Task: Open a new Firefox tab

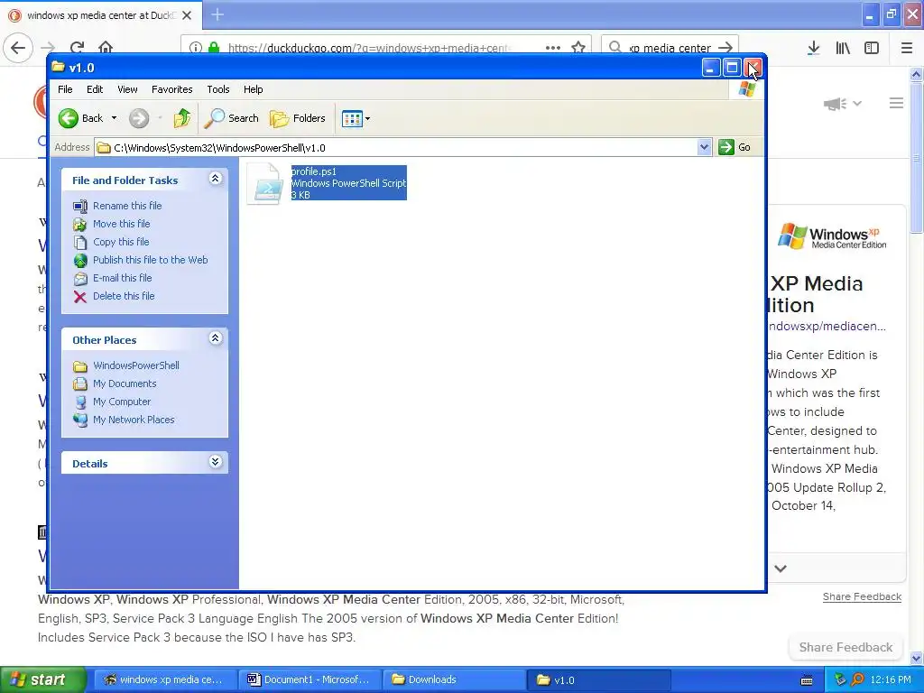Action: [x=217, y=14]
